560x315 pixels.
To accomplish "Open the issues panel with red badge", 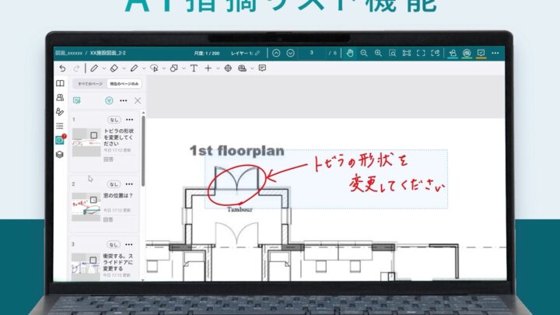I will pos(60,140).
